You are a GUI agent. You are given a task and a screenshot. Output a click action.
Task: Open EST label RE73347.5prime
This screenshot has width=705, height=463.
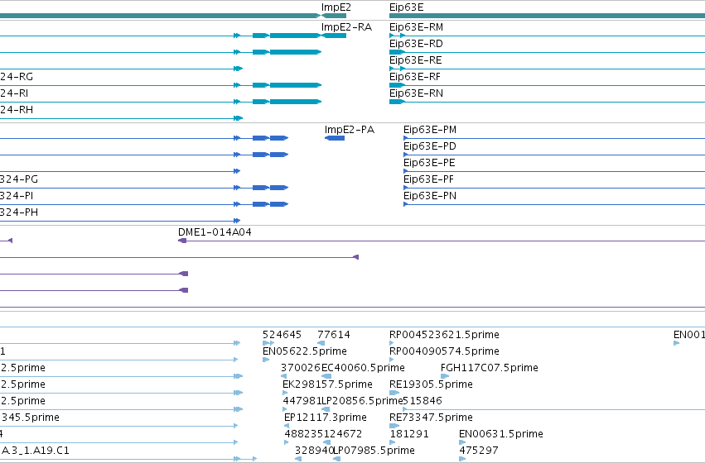click(x=431, y=418)
